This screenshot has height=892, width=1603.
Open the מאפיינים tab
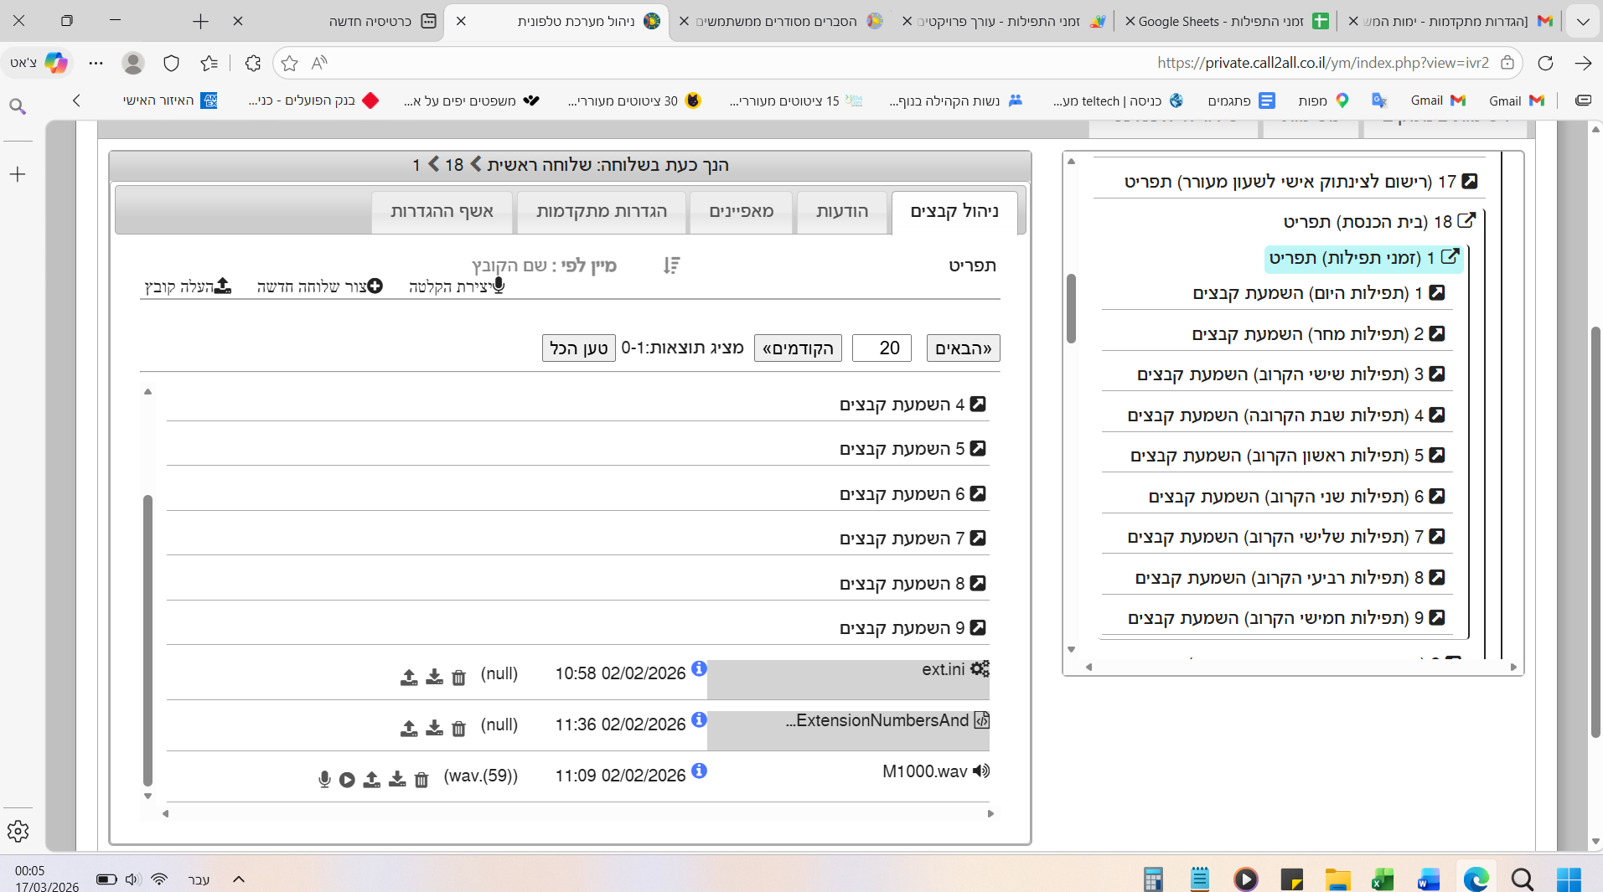click(741, 212)
